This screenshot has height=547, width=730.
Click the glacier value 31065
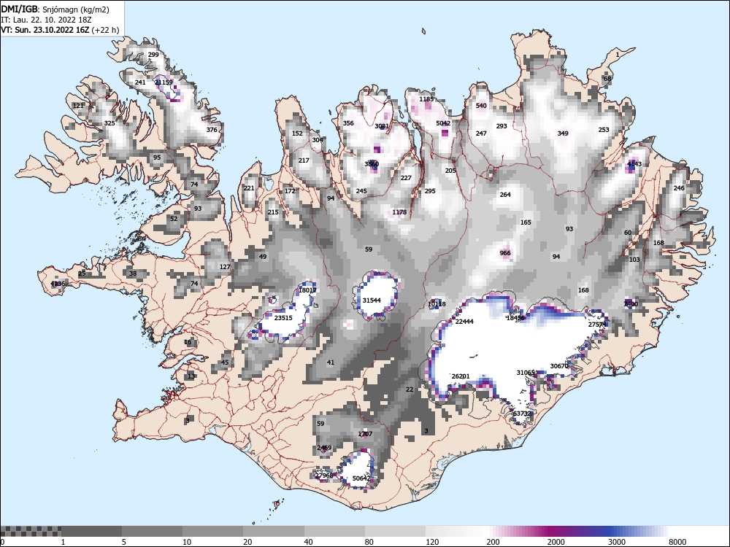click(x=526, y=373)
